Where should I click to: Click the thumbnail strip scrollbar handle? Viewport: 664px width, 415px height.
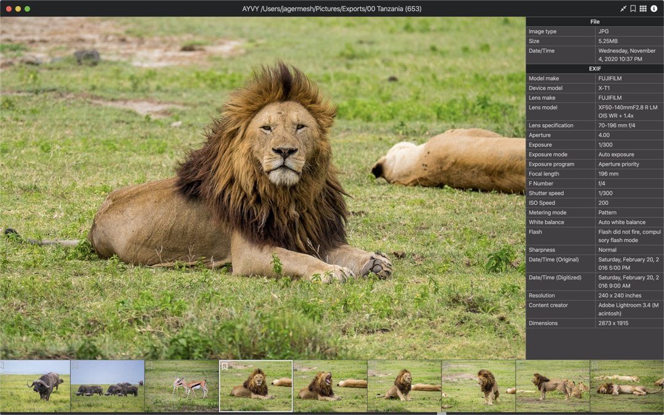point(441,413)
